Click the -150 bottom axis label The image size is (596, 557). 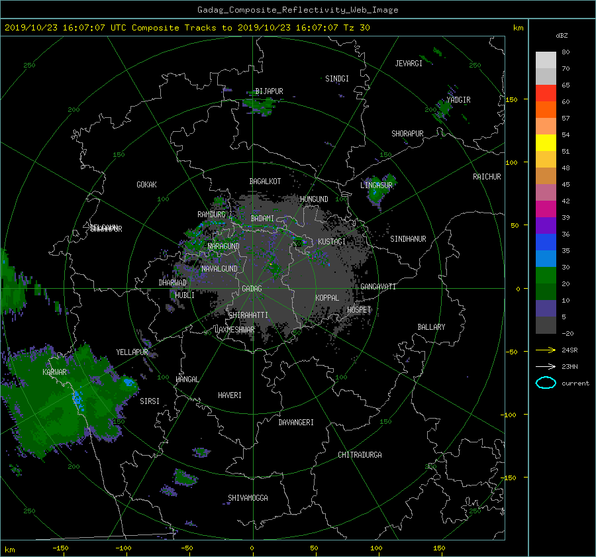tap(60, 548)
